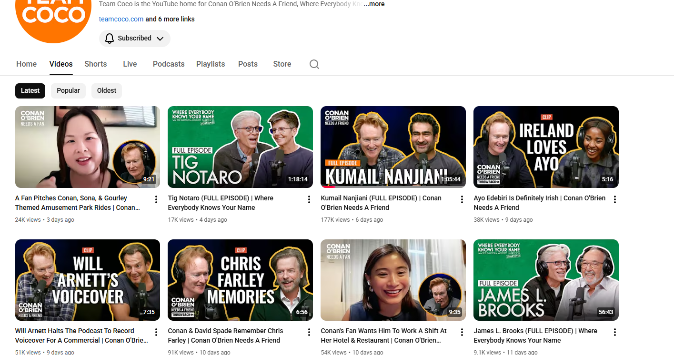This screenshot has height=355, width=674.
Task: Sort videos by Oldest
Action: pos(107,91)
